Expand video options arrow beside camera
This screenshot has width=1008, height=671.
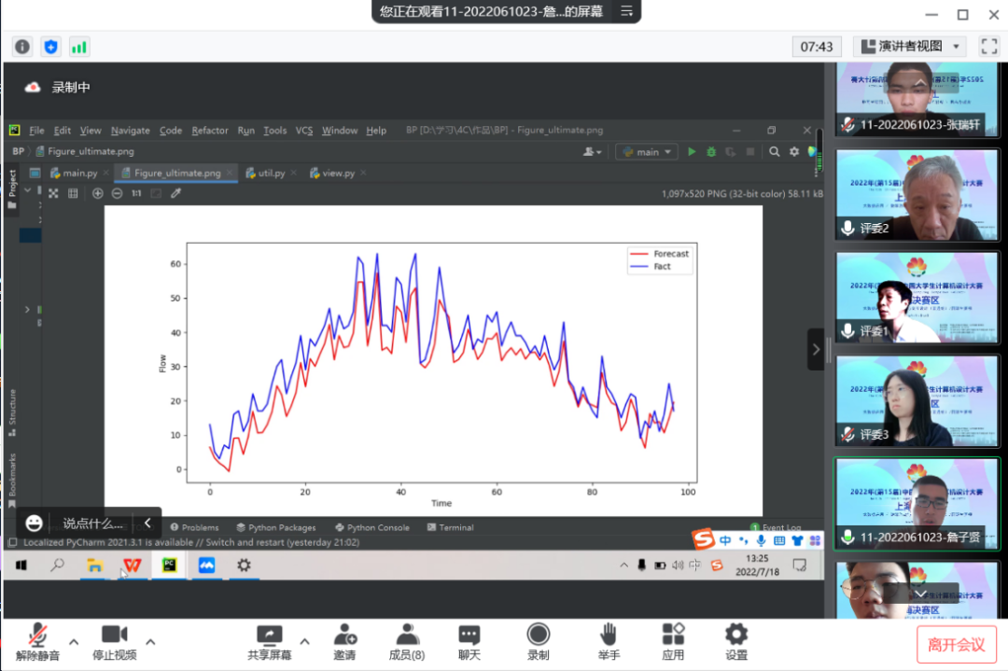click(150, 641)
